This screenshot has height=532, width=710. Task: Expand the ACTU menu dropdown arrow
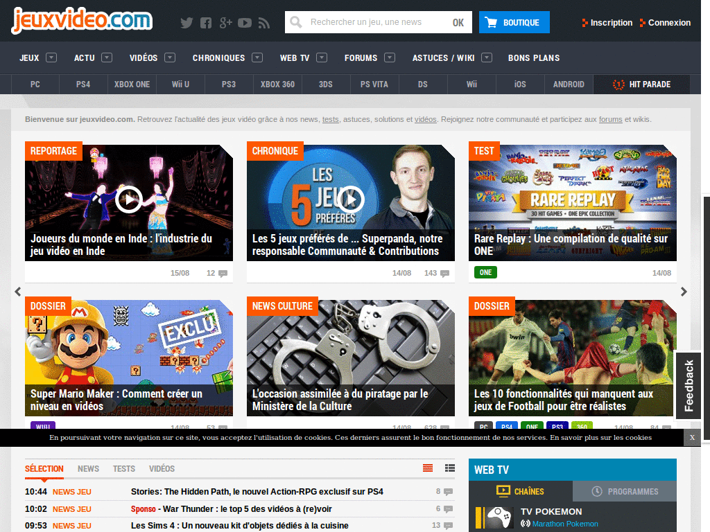point(107,57)
